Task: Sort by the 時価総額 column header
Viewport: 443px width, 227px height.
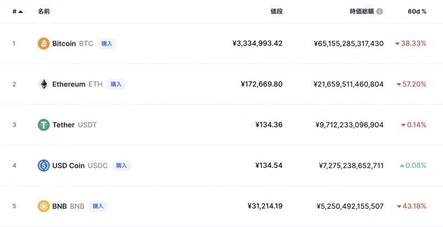Action: coord(362,11)
